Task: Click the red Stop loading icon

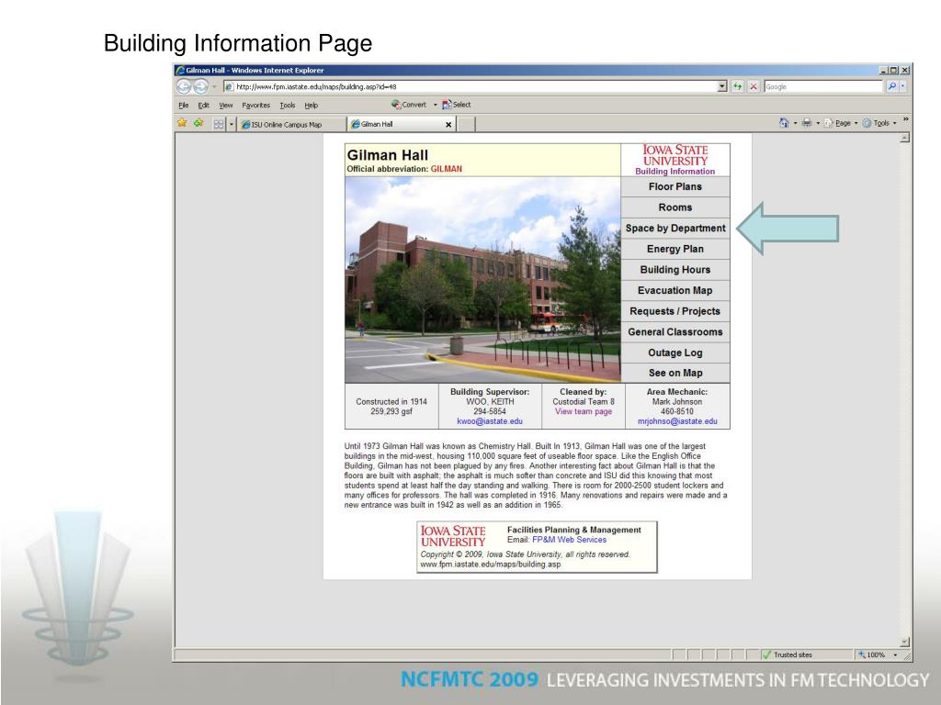Action: tap(754, 86)
